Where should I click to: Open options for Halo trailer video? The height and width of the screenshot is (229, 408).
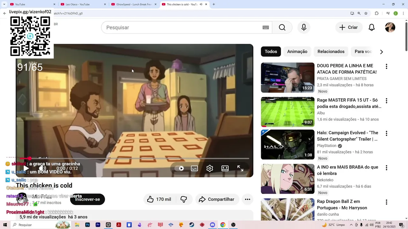pos(386,133)
